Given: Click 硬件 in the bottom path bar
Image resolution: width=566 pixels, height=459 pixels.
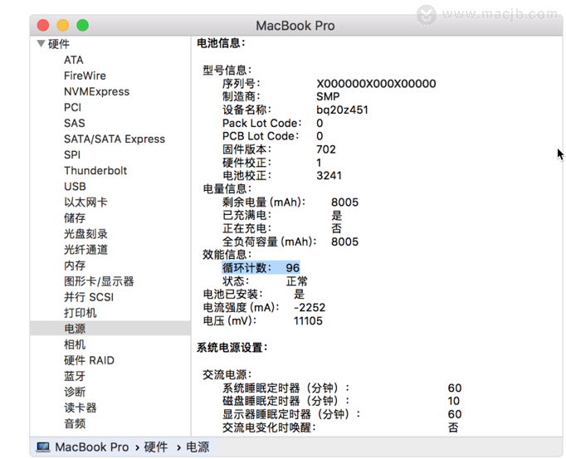Looking at the screenshot, I should 155,447.
